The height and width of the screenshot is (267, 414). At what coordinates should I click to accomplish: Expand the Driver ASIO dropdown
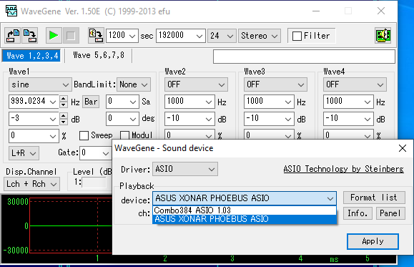click(185, 169)
